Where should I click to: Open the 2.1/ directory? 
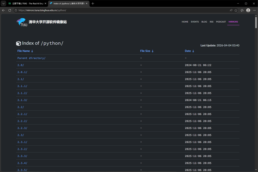pos(21,79)
